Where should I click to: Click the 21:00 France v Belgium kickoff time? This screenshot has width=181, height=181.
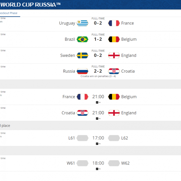(98, 97)
